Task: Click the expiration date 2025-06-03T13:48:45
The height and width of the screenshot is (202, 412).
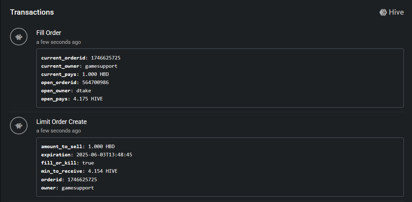Action: 104,155
